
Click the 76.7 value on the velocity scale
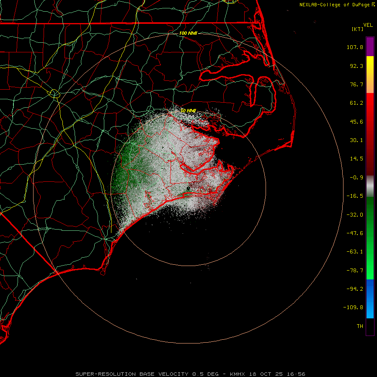click(x=356, y=84)
